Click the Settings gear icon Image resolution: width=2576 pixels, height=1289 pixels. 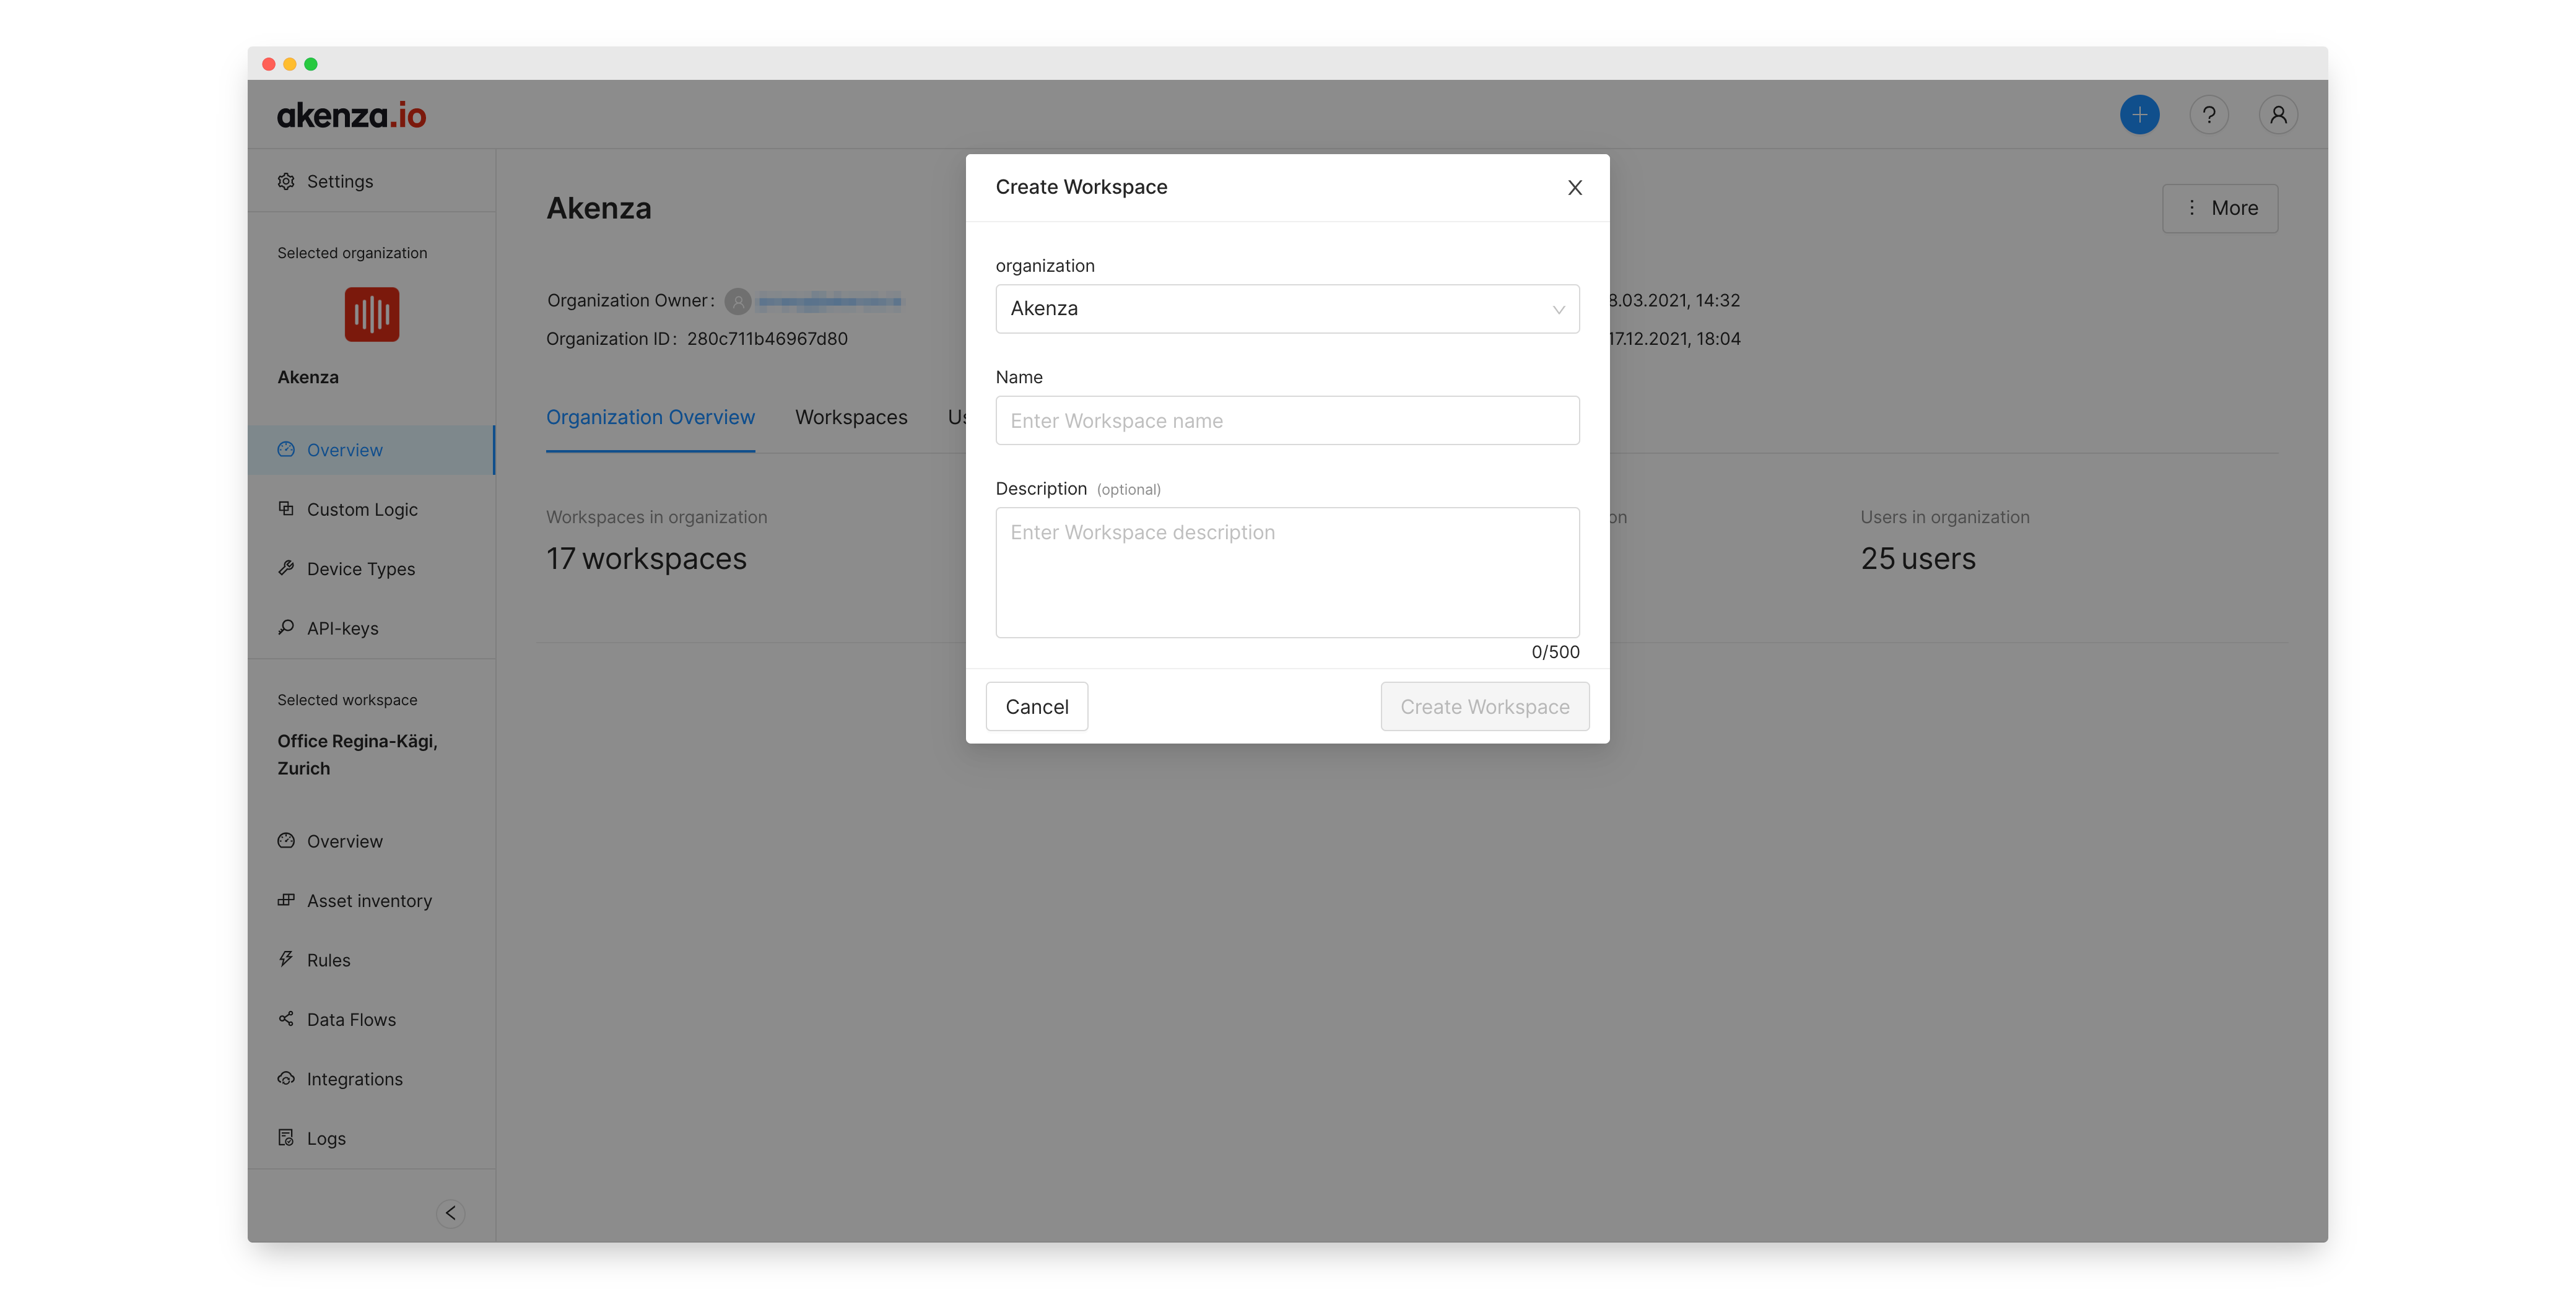coord(286,181)
